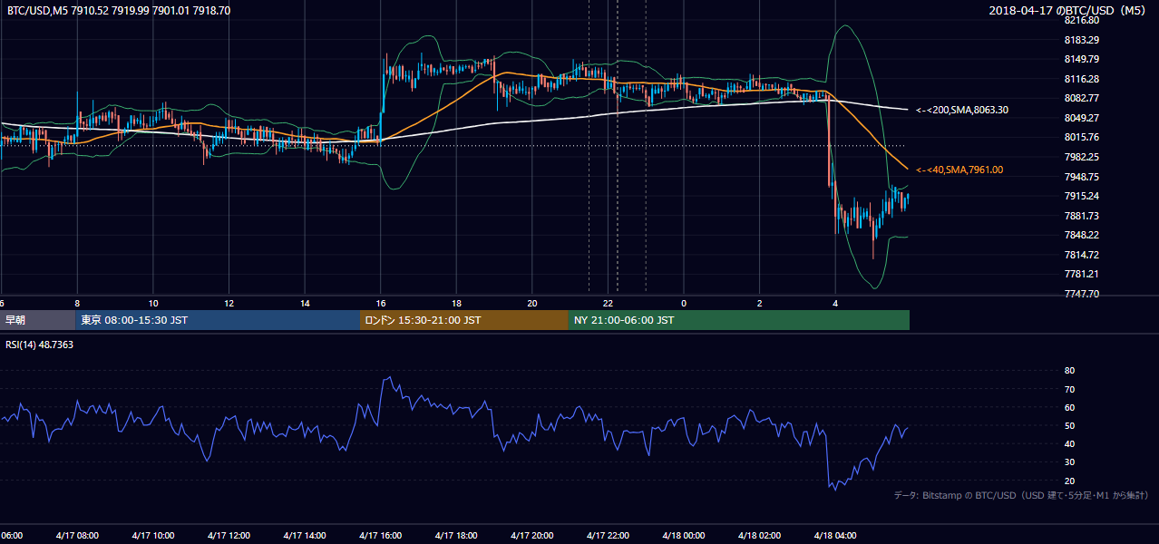Screen dimensions: 1159x544
Task: Click price axis value 7881.73
Action: (1081, 216)
